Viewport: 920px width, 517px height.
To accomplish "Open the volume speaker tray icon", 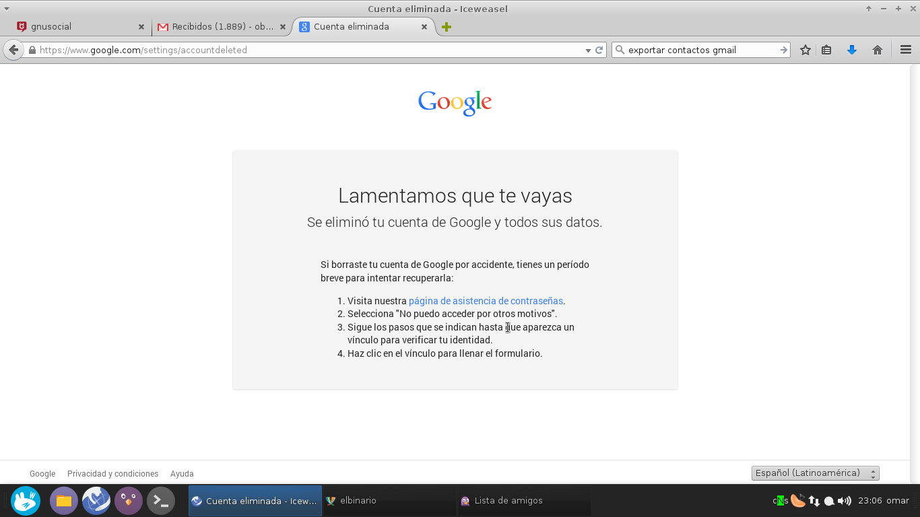I will click(x=845, y=501).
